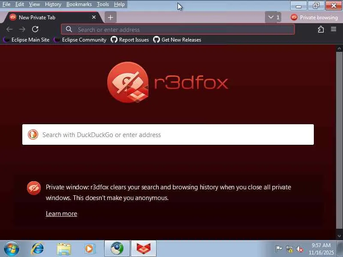Go back one page
This screenshot has height=257, width=343.
click(9, 29)
